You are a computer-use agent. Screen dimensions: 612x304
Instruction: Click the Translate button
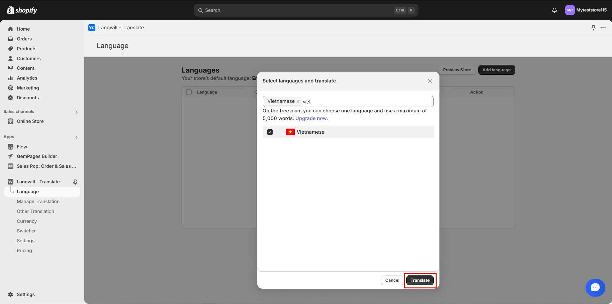(x=420, y=280)
